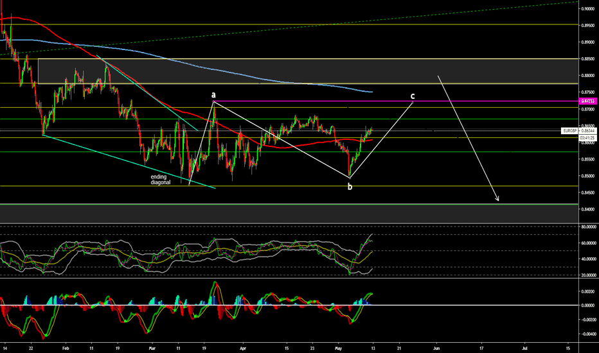Select the 03:41:25 bar countdown label
This screenshot has width=599, height=353.
(588, 137)
